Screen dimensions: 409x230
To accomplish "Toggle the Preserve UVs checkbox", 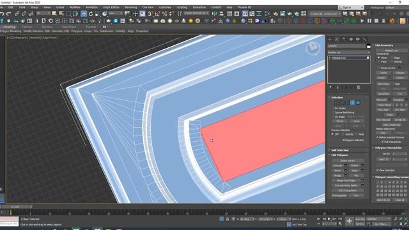I will click(x=379, y=68).
